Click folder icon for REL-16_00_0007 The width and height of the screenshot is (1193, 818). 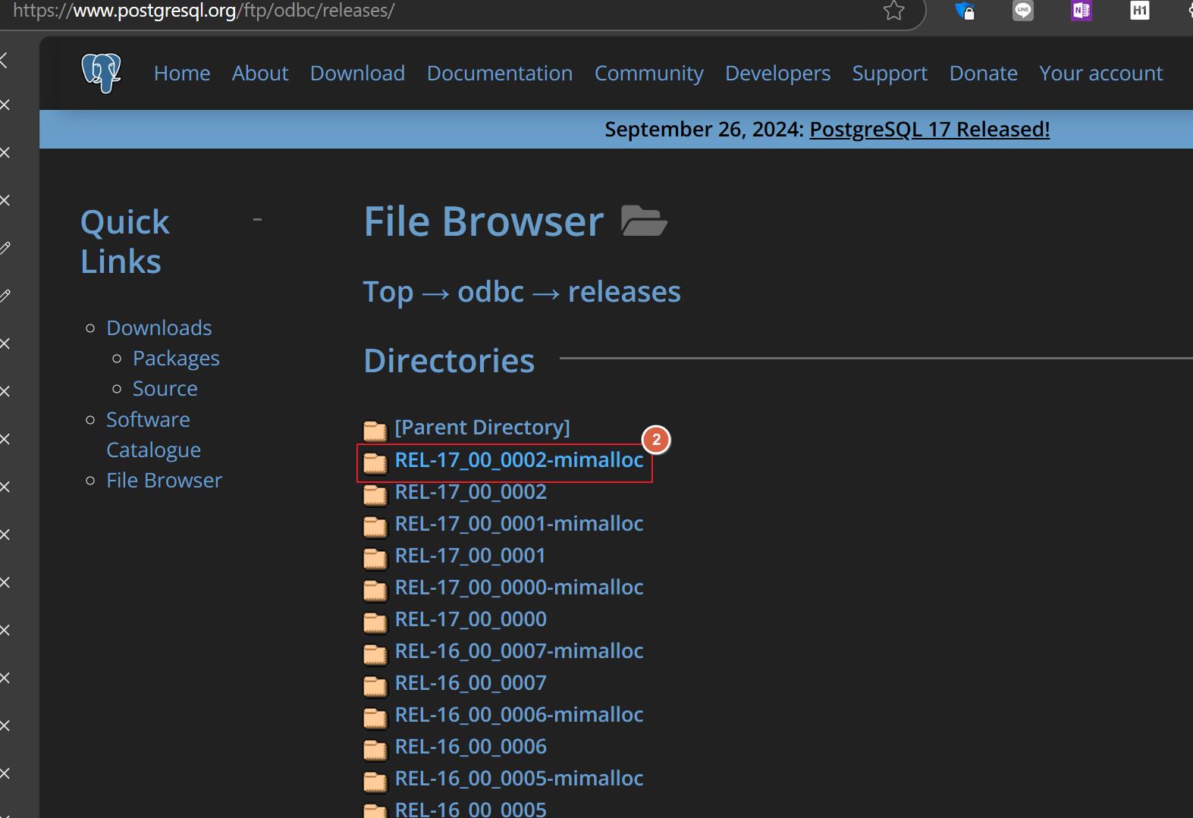(x=375, y=685)
